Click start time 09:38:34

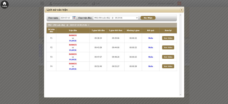tap(98, 38)
